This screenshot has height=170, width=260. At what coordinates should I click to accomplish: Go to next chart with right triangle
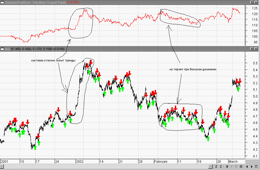click(252, 166)
